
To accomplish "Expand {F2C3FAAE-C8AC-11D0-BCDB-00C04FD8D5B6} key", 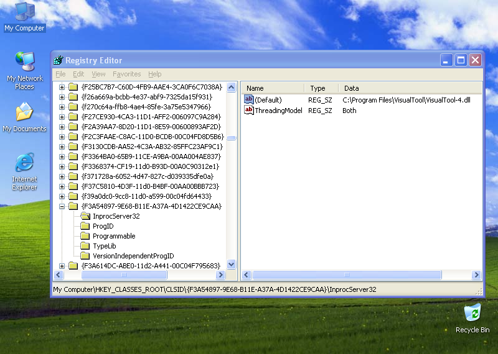I will pyautogui.click(x=62, y=137).
